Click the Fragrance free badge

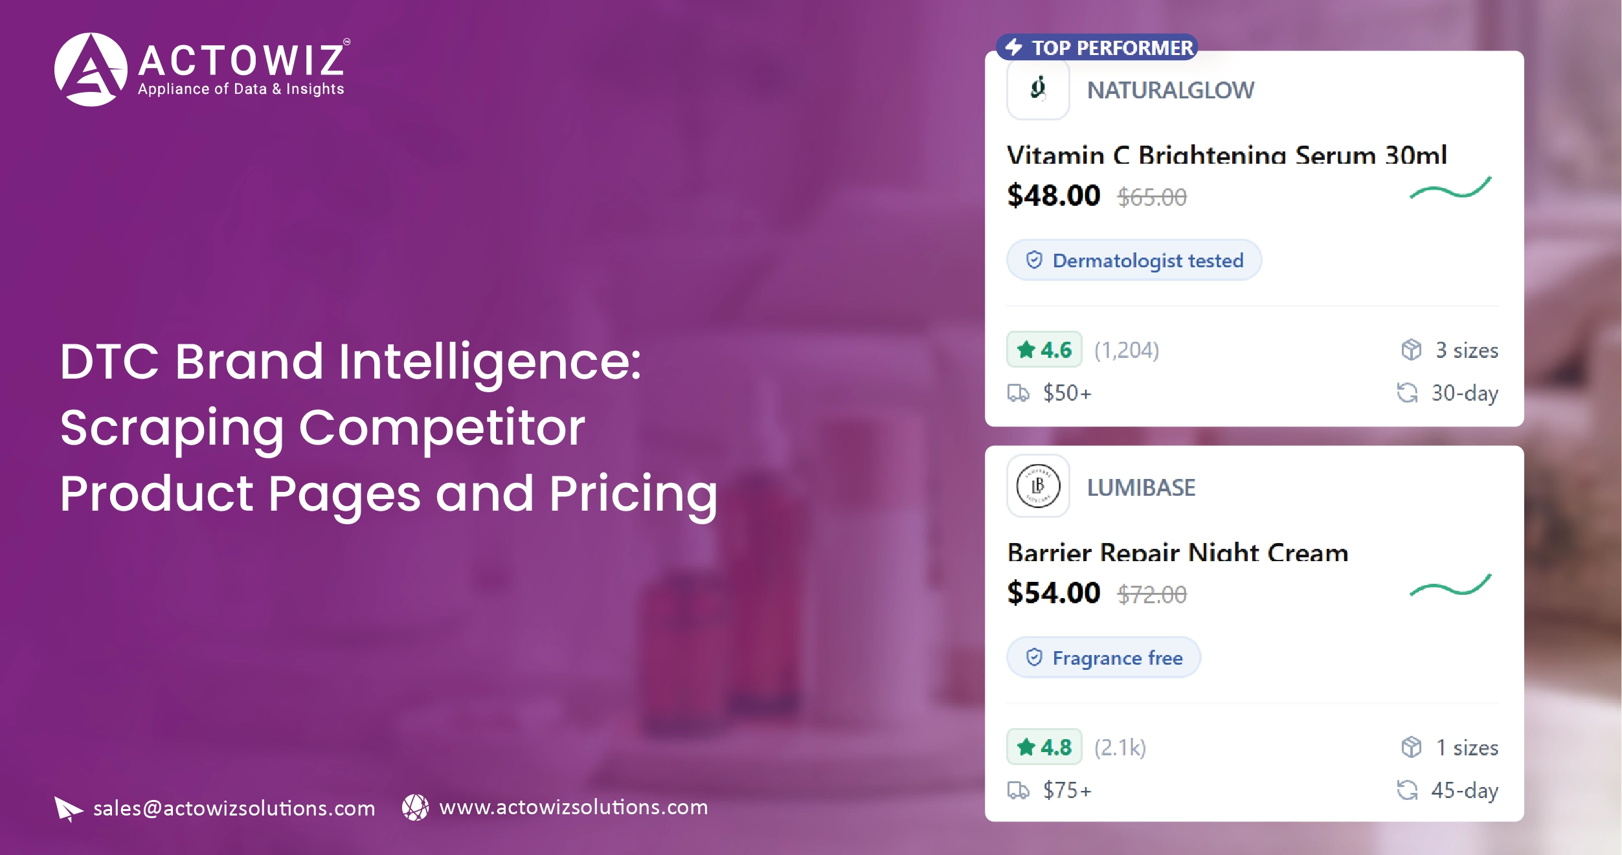1103,658
